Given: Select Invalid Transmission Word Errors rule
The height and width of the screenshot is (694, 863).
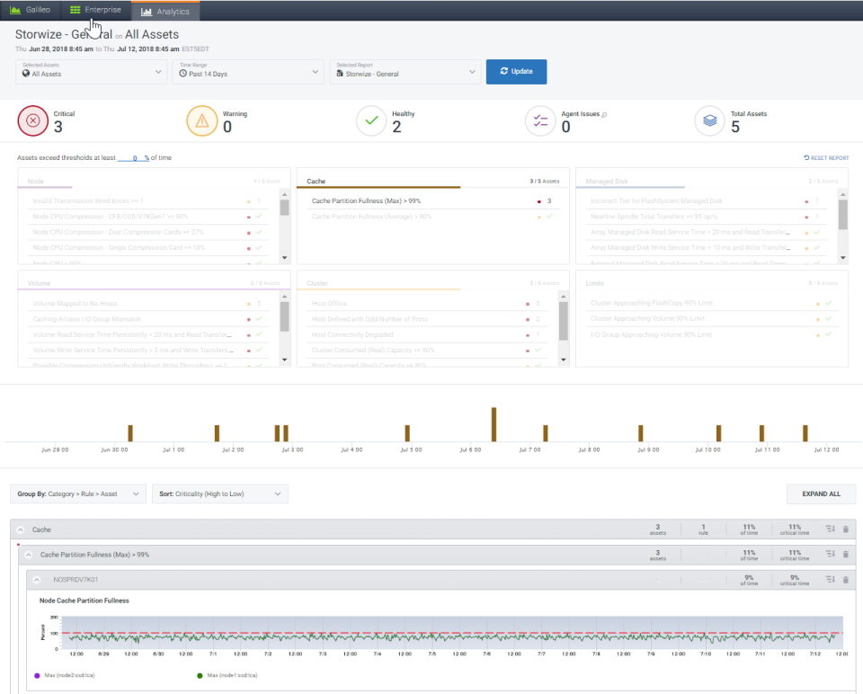Looking at the screenshot, I should click(147, 200).
